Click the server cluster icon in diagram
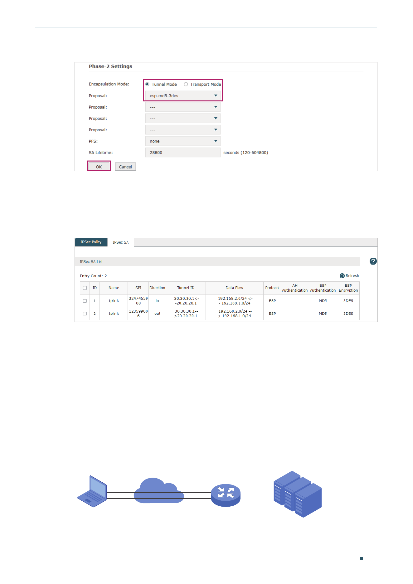This screenshot has width=413, height=584. coord(298,494)
